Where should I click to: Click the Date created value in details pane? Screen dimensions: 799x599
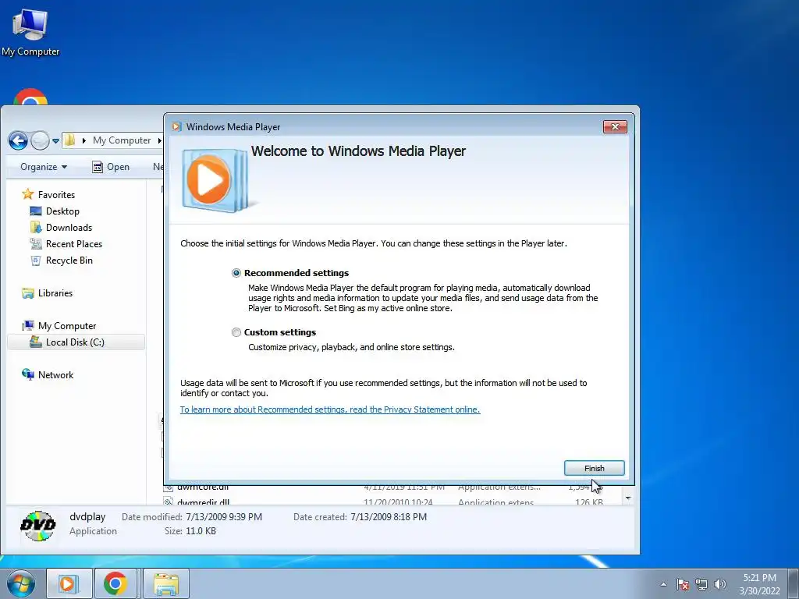pos(389,516)
